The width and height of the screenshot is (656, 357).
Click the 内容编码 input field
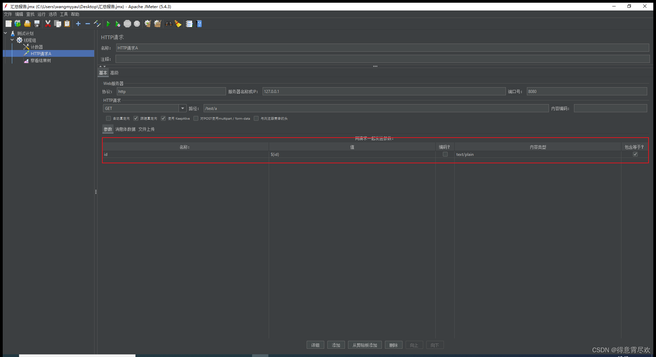[x=611, y=108]
